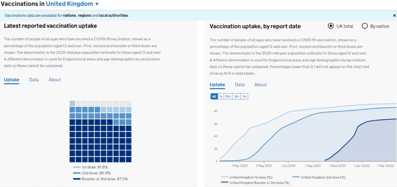Viewport: 397px width, 187px height.
Task: Open the nations link in banner
Action: coord(69,15)
